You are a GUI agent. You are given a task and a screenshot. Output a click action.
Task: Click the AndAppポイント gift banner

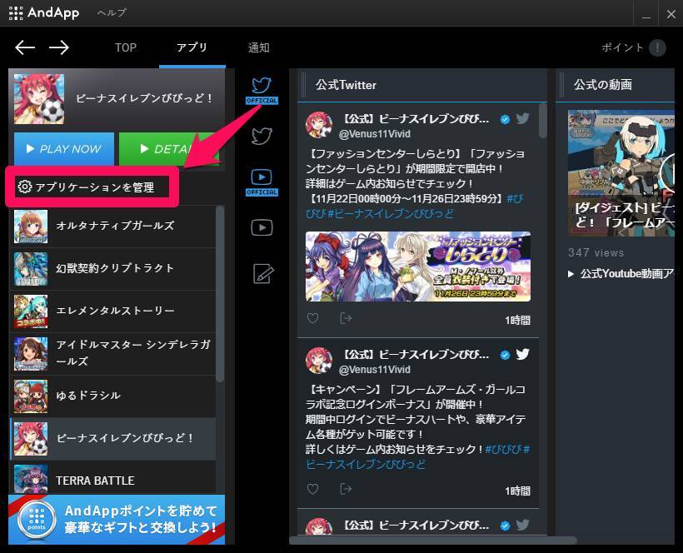(117, 520)
